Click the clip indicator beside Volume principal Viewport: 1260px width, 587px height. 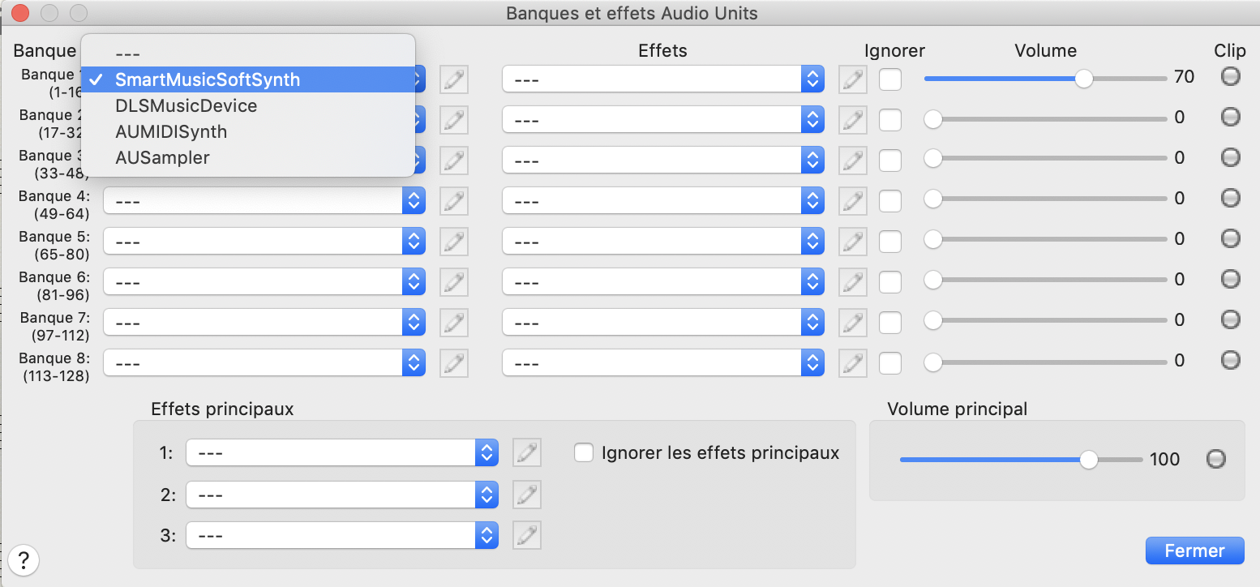pyautogui.click(x=1215, y=459)
